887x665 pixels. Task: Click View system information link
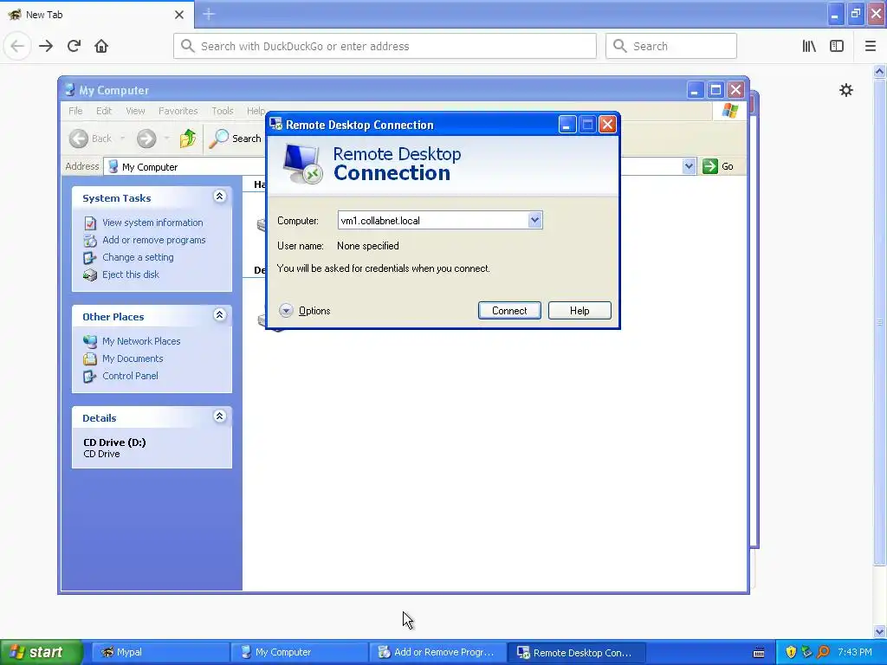(x=152, y=223)
